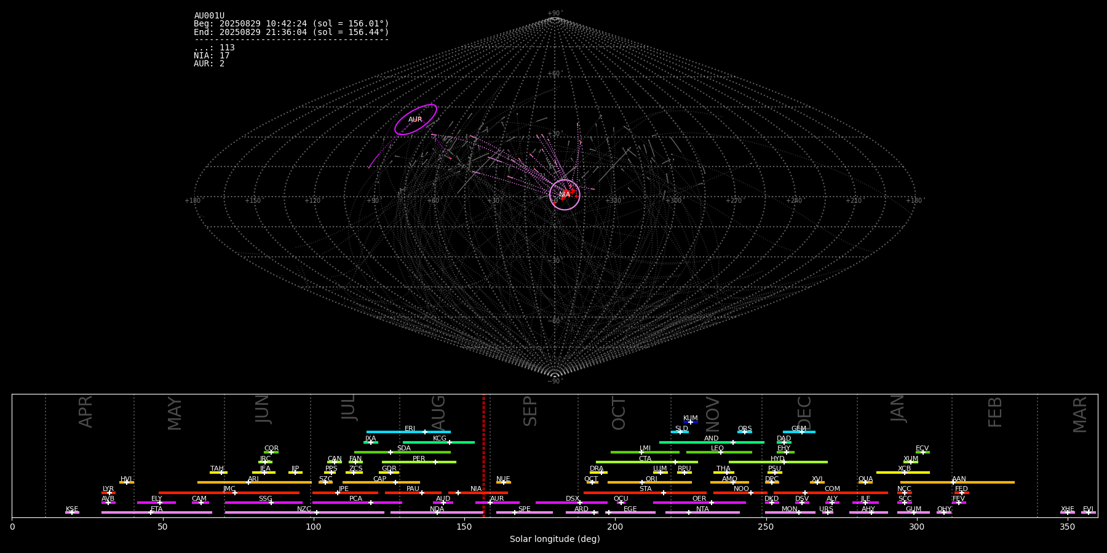Image resolution: width=1107 pixels, height=553 pixels.
Task: Click the AAN shower label in timeline
Action: pyautogui.click(x=959, y=479)
